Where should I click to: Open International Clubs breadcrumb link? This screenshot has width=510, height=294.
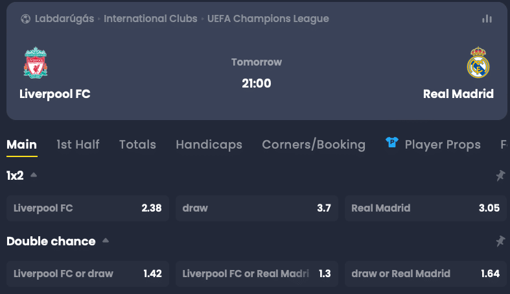click(150, 19)
